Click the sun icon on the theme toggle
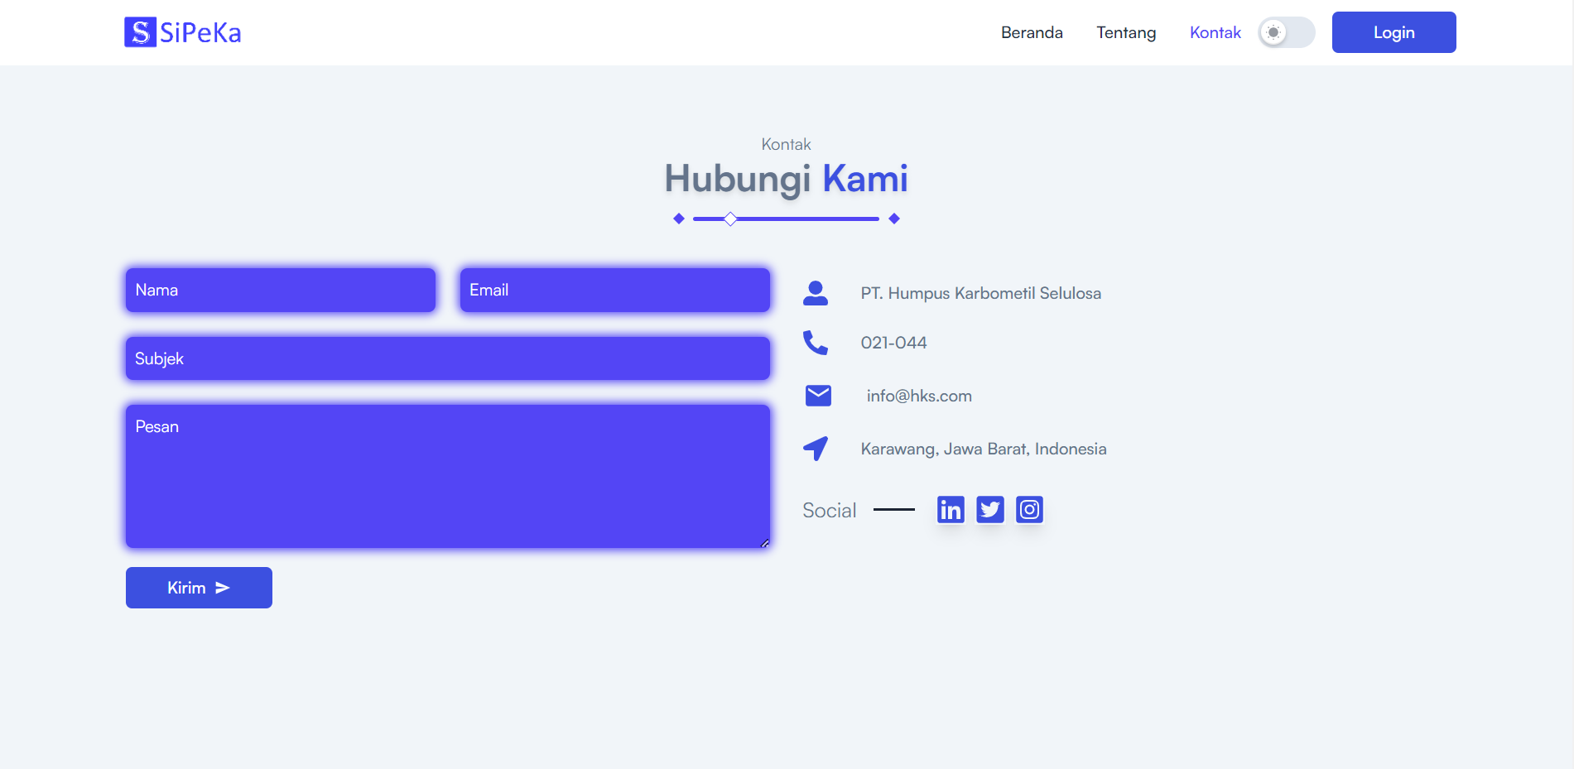This screenshot has height=769, width=1574. [x=1273, y=32]
